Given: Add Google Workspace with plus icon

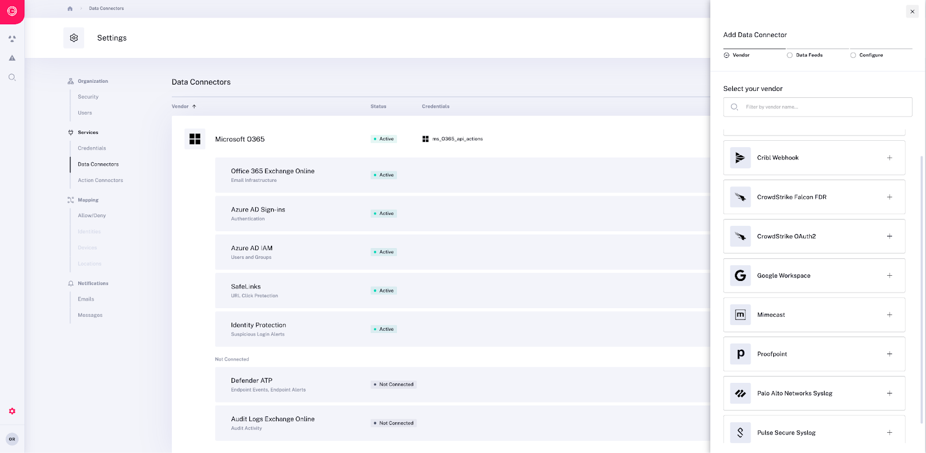Looking at the screenshot, I should coord(890,276).
